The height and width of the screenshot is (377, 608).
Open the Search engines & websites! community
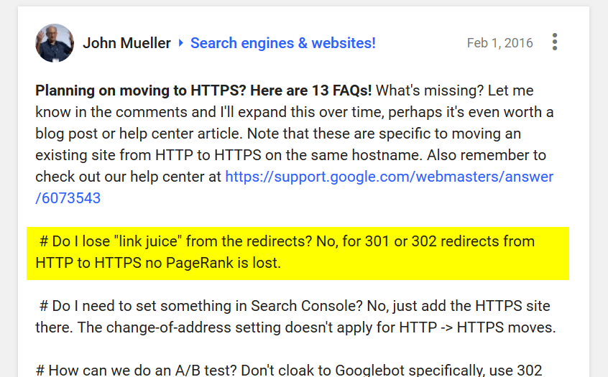[282, 43]
